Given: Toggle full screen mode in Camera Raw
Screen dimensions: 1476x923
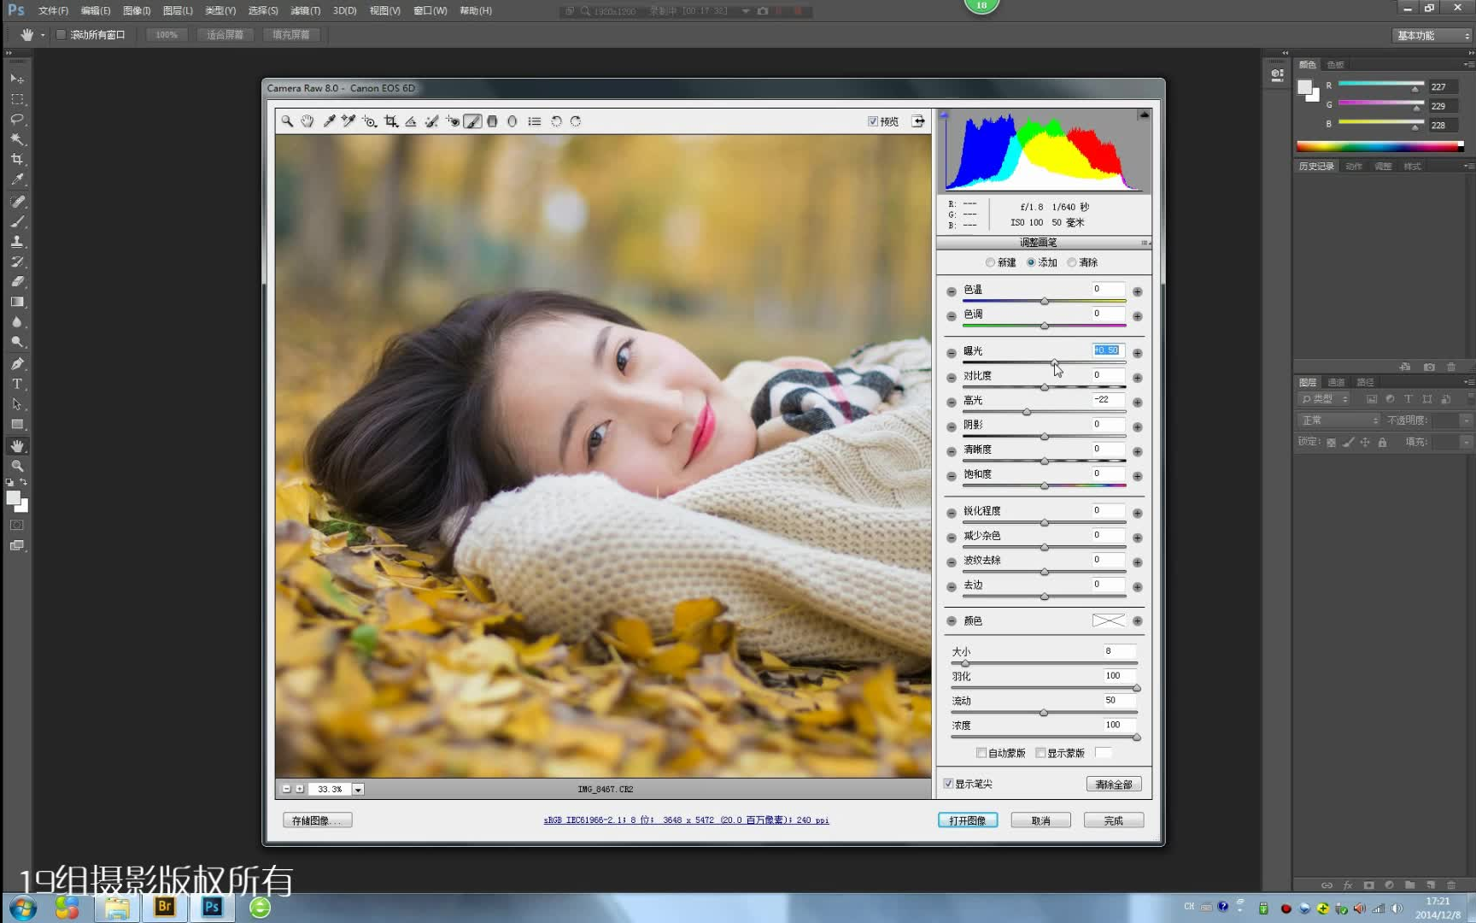Looking at the screenshot, I should coord(918,121).
